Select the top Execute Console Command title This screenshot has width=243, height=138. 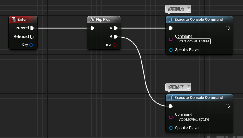click(x=199, y=20)
